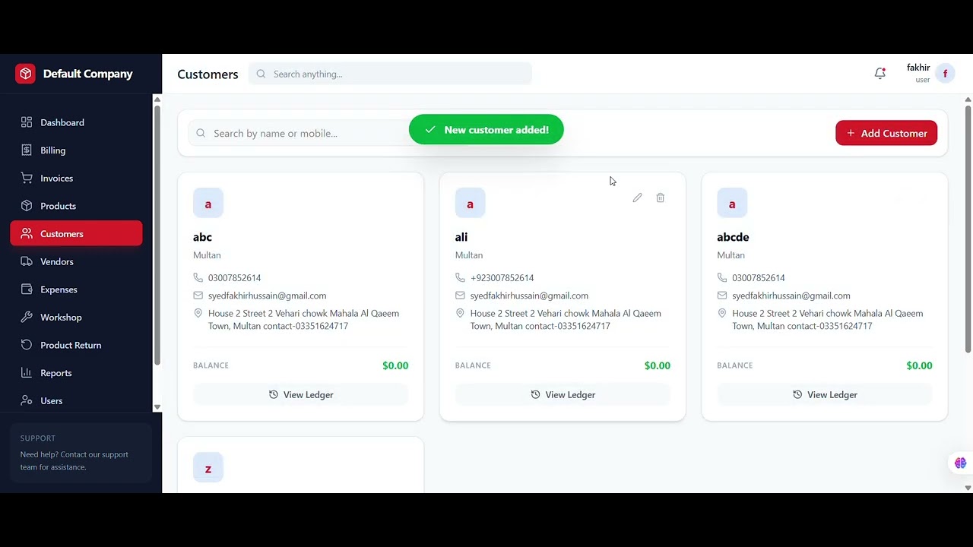Navigate to Products
The image size is (973, 547).
[x=76, y=206]
